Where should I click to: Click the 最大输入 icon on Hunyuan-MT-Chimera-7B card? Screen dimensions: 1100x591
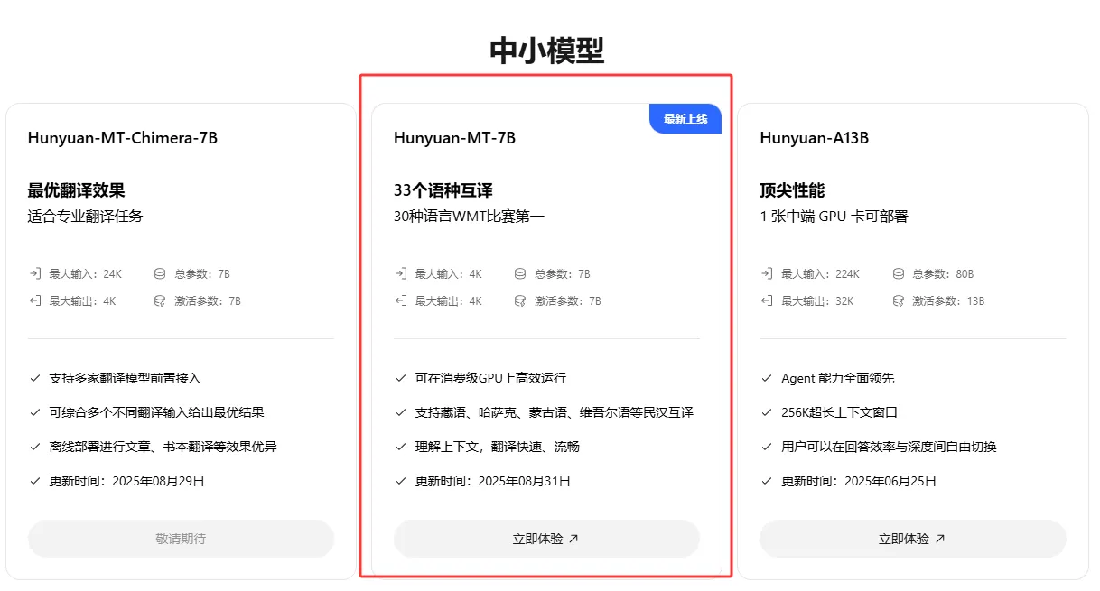click(37, 273)
